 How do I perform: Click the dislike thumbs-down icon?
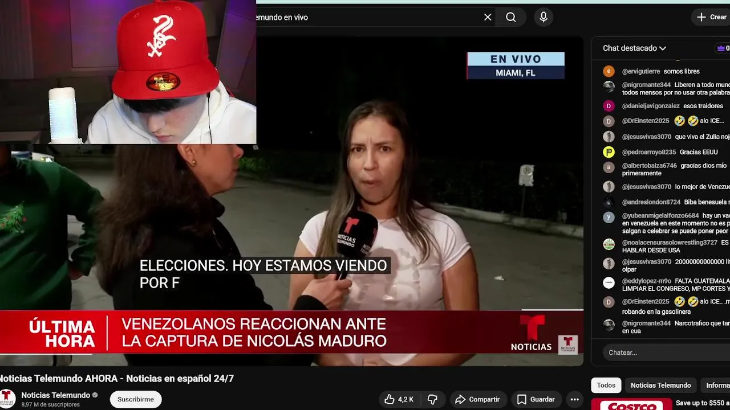click(433, 399)
